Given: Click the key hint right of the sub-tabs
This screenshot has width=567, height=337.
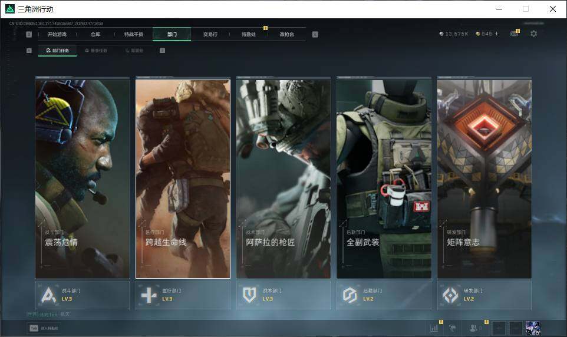Looking at the screenshot, I should 162,51.
